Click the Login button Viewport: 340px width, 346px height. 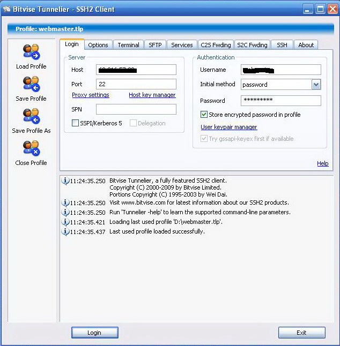(x=95, y=333)
